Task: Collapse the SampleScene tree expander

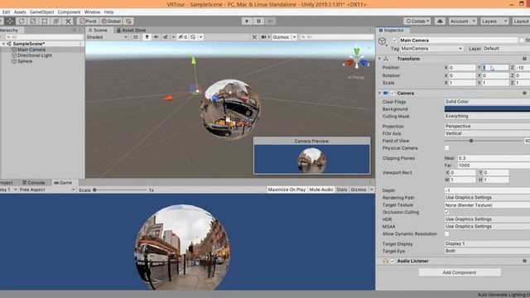Action: [3, 44]
